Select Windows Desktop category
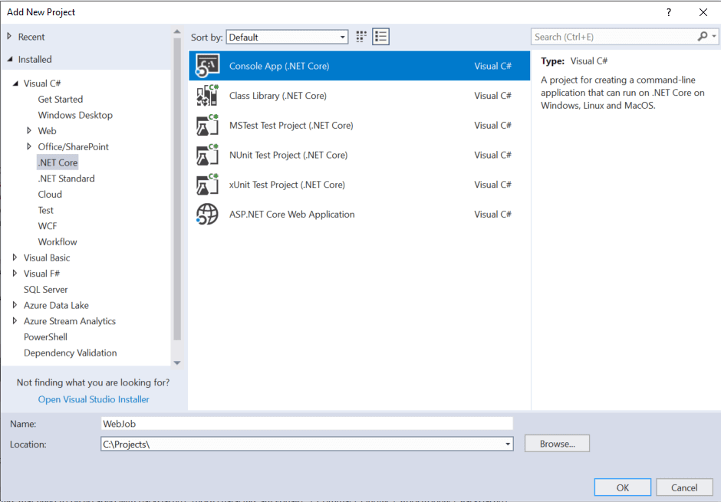 coord(75,115)
